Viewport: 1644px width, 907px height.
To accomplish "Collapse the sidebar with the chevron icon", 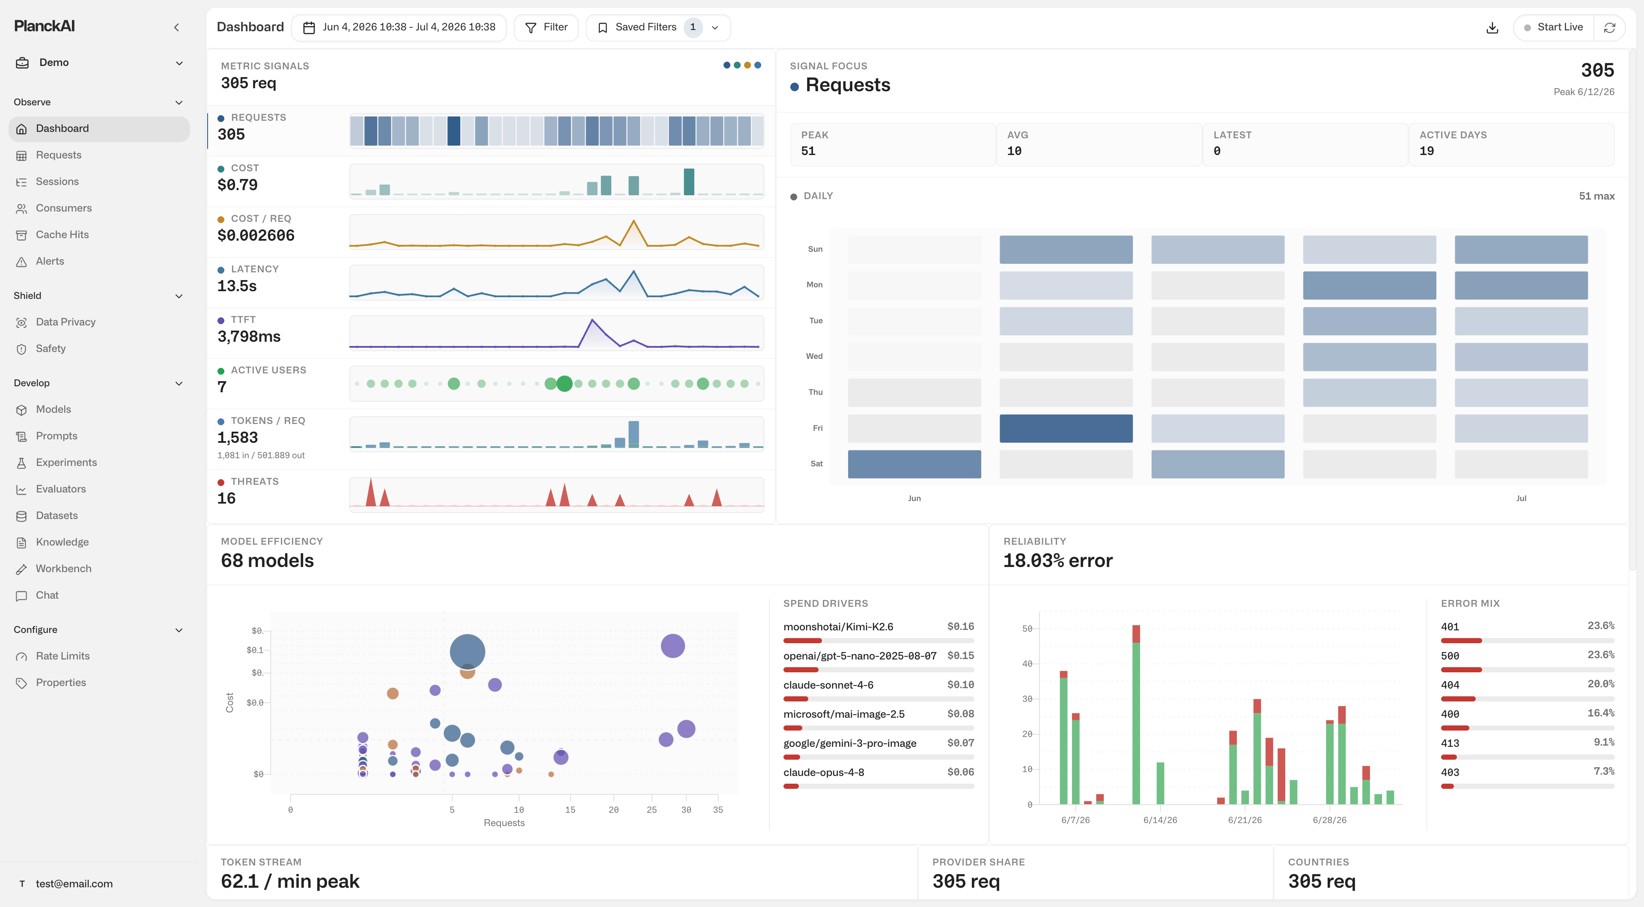I will tap(177, 27).
